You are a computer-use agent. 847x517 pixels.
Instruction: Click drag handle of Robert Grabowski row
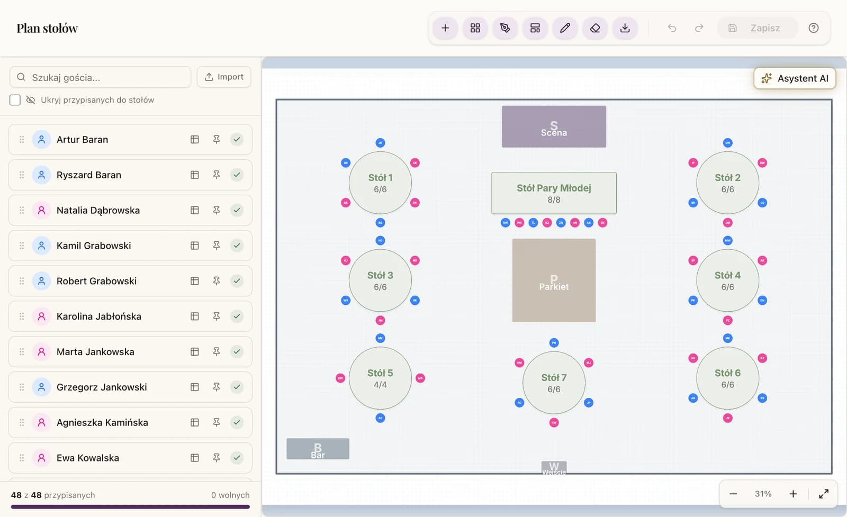22,281
